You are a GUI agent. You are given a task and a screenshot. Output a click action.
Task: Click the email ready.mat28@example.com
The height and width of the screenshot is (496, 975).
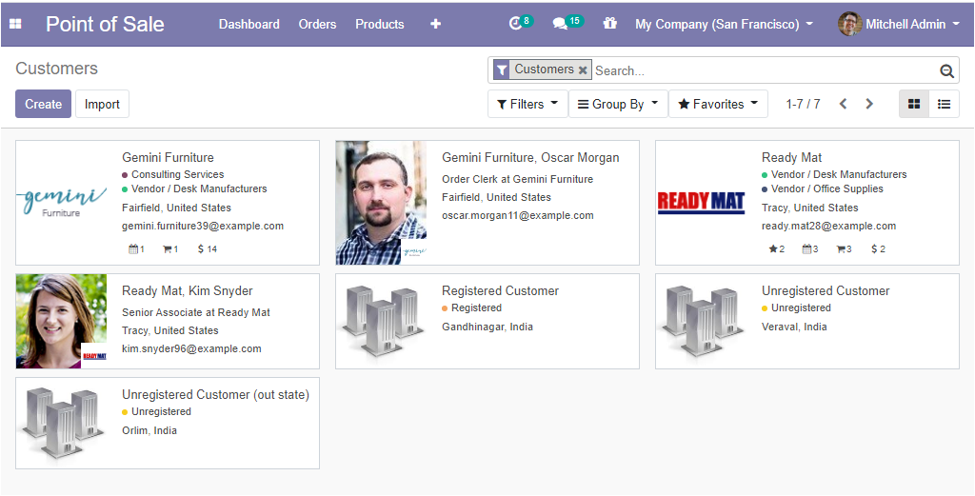[x=829, y=227]
